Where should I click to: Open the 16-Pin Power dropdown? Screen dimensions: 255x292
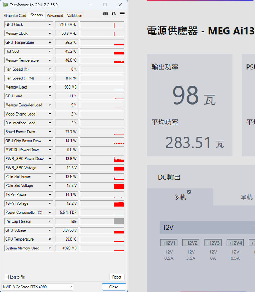pyautogui.click(x=50, y=195)
